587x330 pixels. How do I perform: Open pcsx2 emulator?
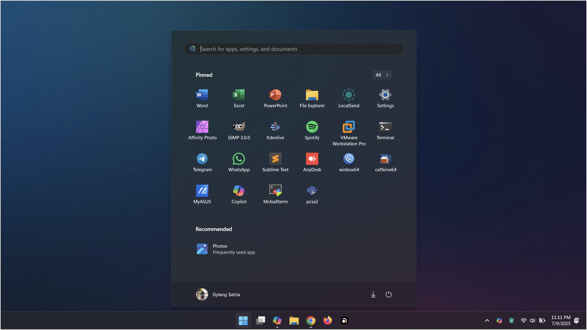pos(312,195)
